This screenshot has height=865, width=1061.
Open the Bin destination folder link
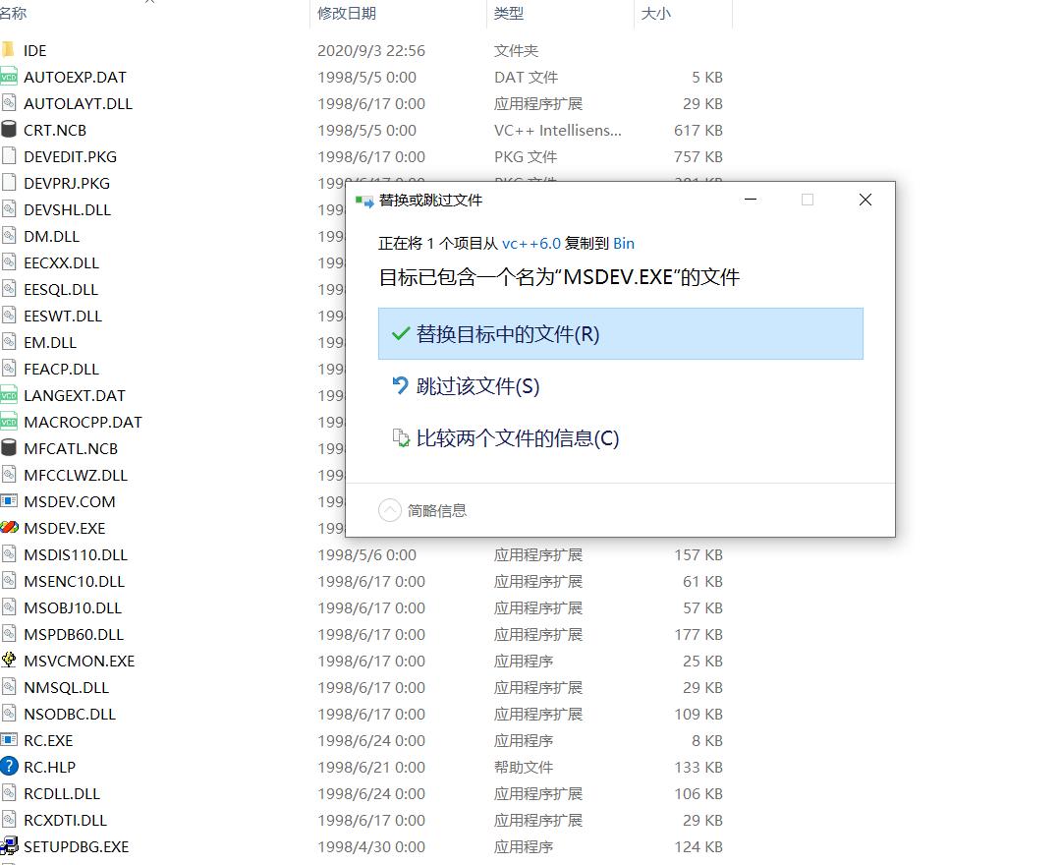[624, 243]
